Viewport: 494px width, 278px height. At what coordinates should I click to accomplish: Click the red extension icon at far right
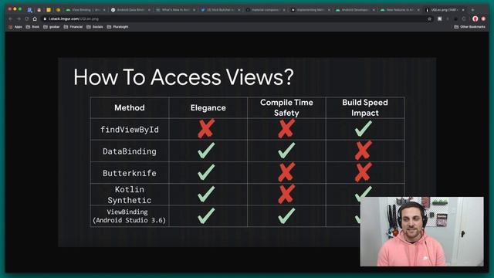pyautogui.click(x=483, y=19)
